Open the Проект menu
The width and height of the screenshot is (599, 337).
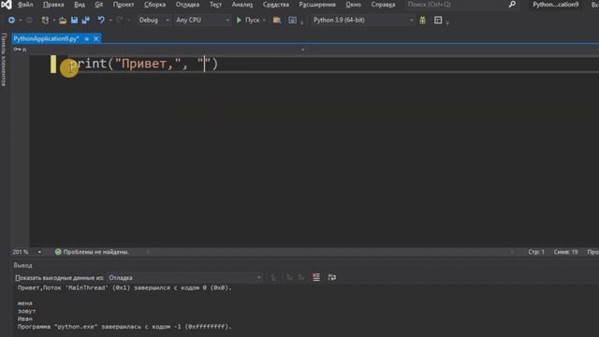124,5
